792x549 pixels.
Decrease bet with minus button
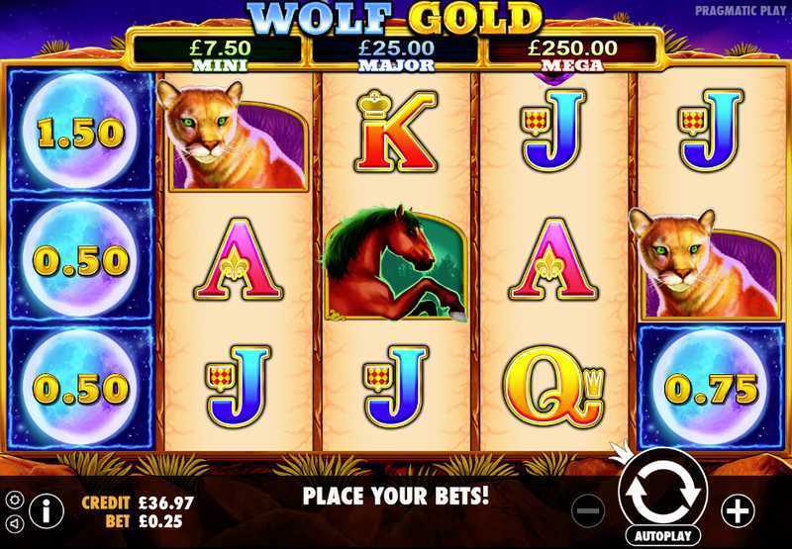(588, 511)
